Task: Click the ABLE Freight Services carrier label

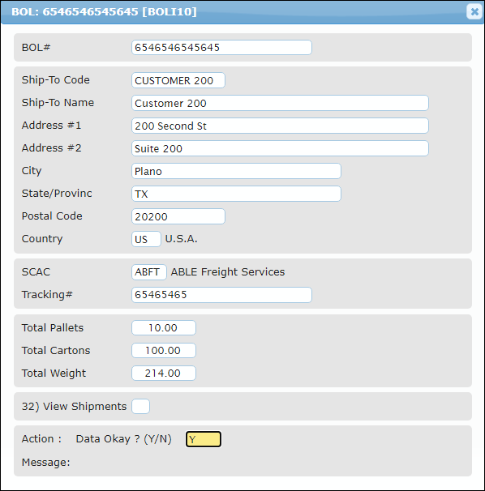Action: click(228, 271)
